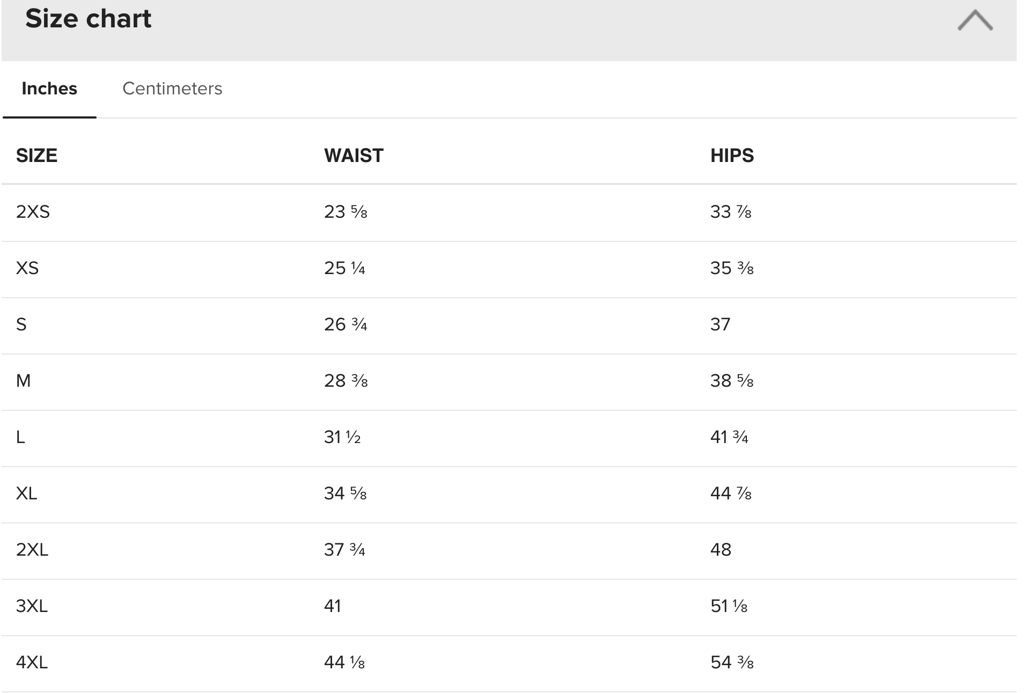Collapse the Size chart section chevron
Screen dimensions: 1028x693
click(975, 20)
